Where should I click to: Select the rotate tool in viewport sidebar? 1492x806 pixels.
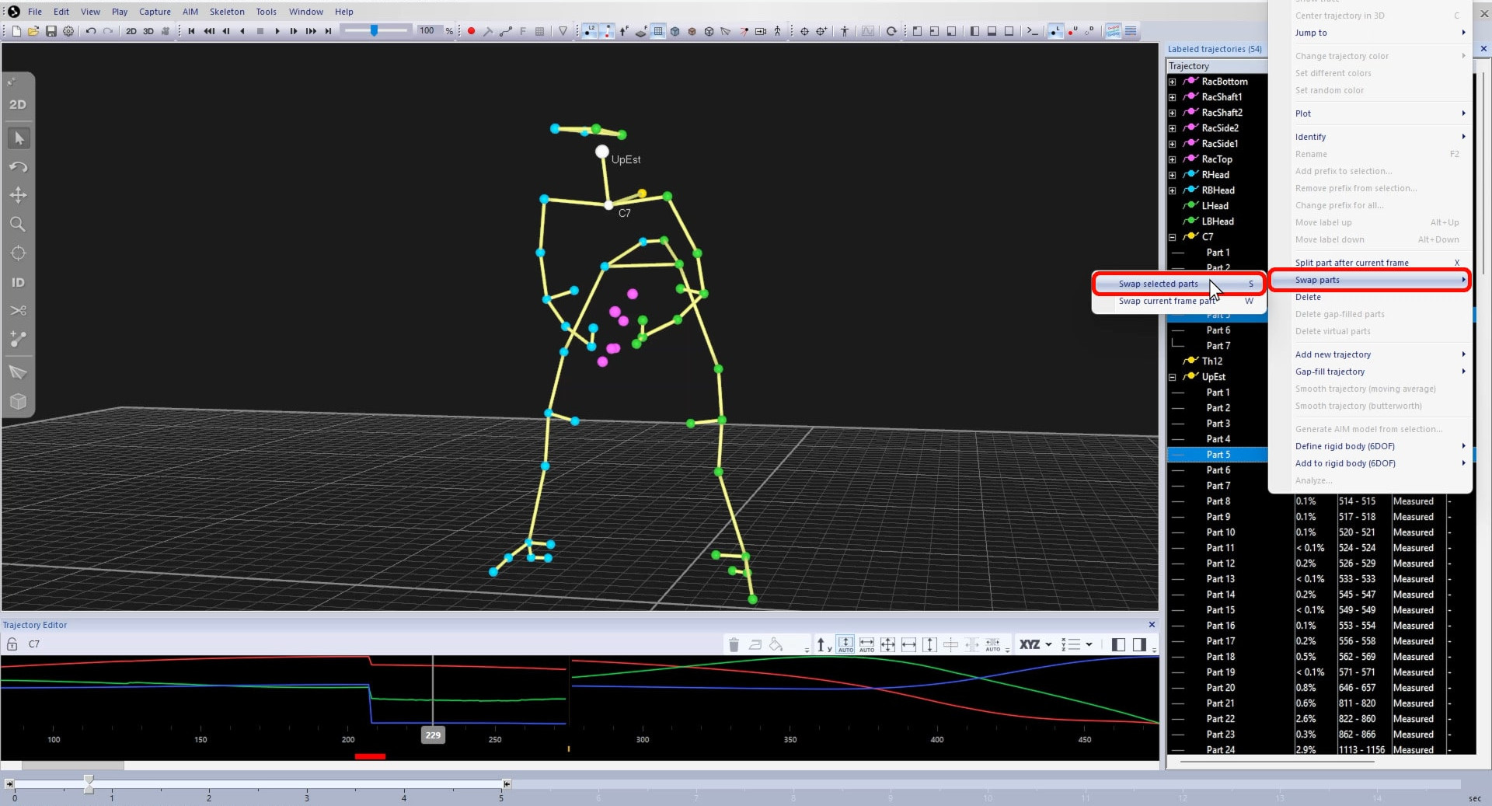pyautogui.click(x=18, y=167)
